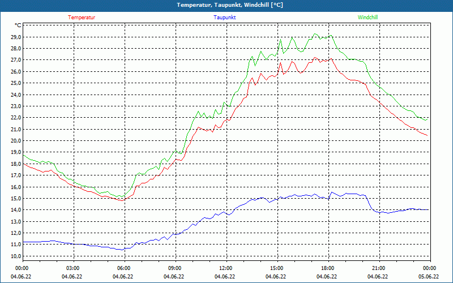This screenshot has height=283, width=453.
Task: Click the '21,0' y-axis value
Action: coord(16,130)
